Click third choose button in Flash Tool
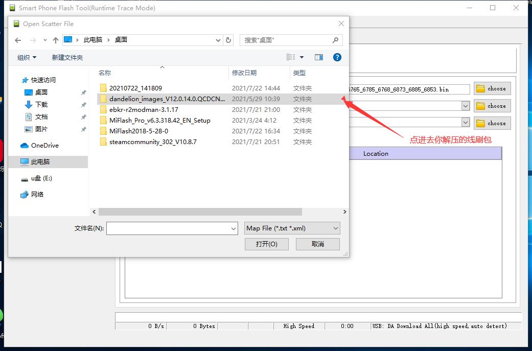The width and height of the screenshot is (532, 351). click(x=492, y=124)
